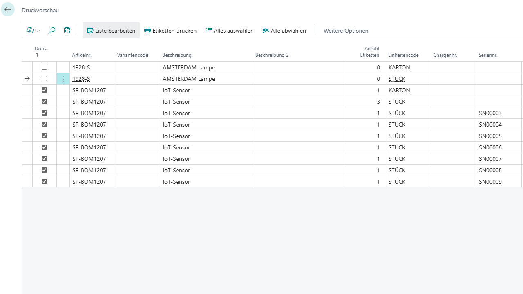Click the Alles auswählen checklist icon
Image resolution: width=523 pixels, height=294 pixels.
coord(209,31)
